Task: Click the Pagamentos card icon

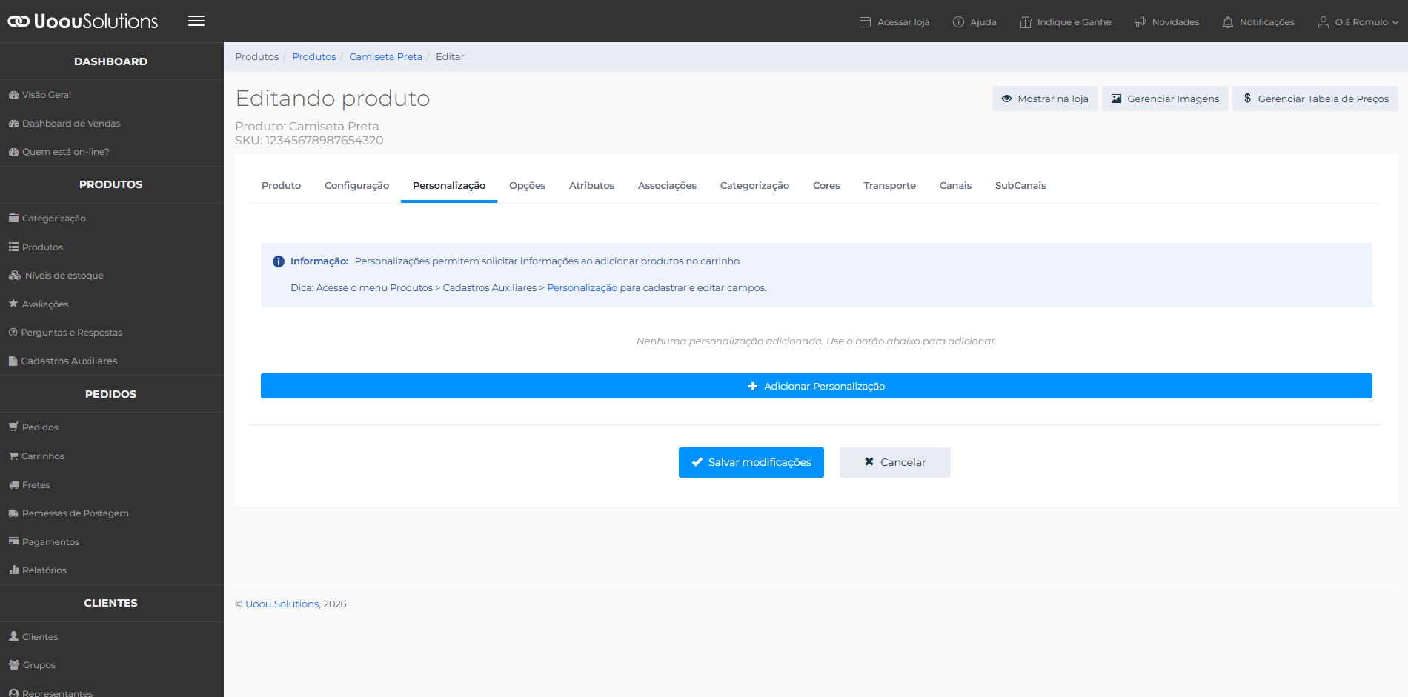Action: click(x=13, y=541)
